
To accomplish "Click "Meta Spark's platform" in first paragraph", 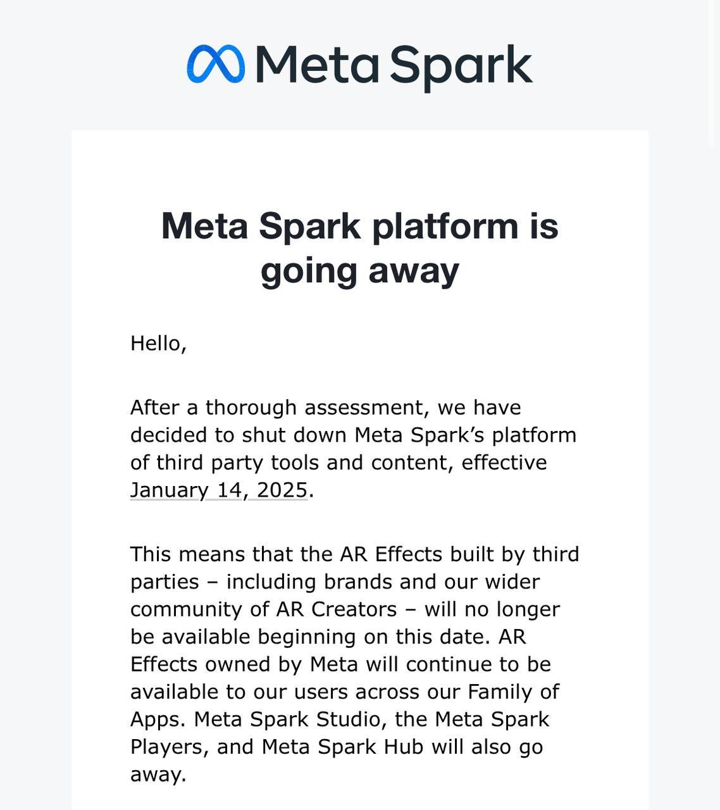I will [465, 435].
